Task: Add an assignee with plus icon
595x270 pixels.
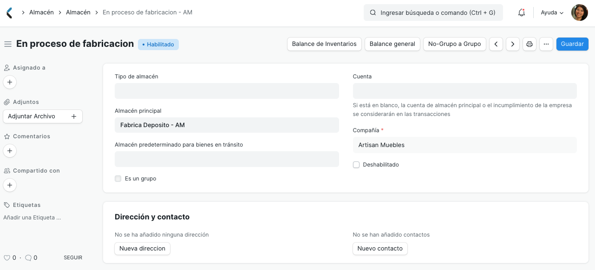Action: 10,82
